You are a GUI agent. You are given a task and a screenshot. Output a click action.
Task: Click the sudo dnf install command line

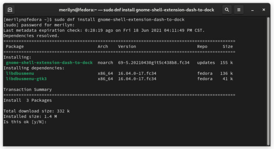coord(94,20)
